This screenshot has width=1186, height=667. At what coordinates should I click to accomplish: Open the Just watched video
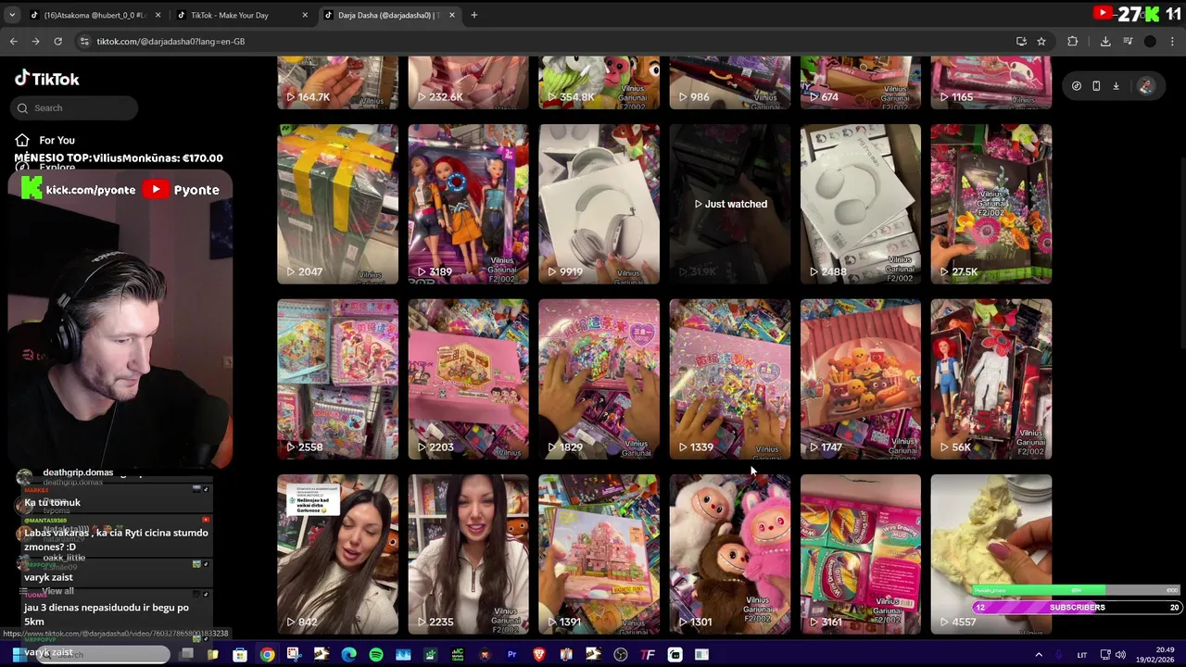729,204
